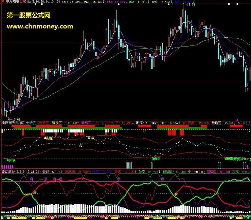Click the 第一股票公式网 title text
Screen dimensions: 251x220
(x=29, y=15)
